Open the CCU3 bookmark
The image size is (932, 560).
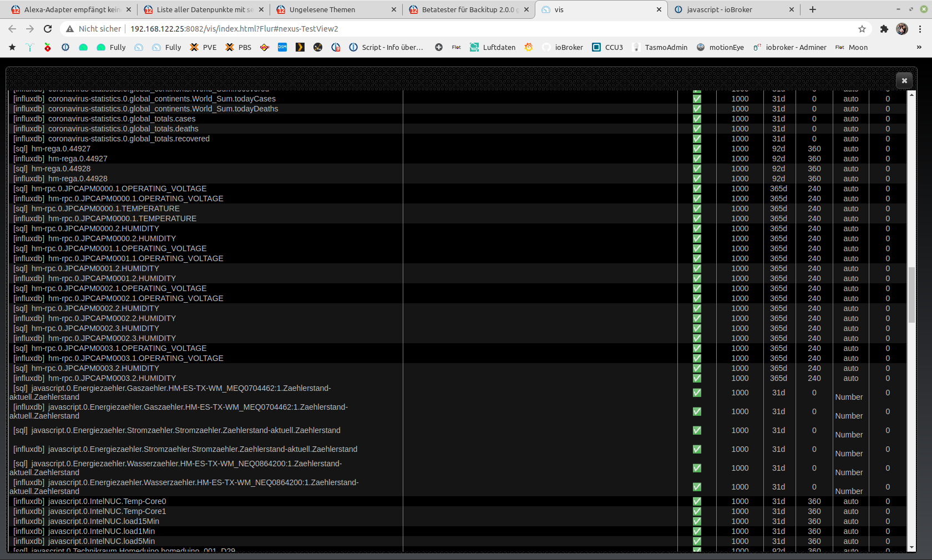point(607,47)
